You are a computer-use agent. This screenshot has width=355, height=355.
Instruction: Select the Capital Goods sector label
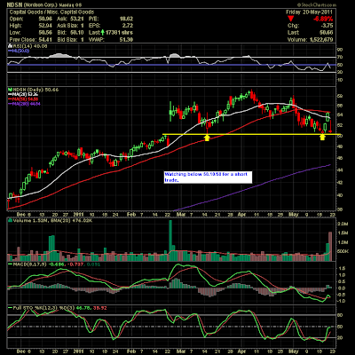(51, 12)
